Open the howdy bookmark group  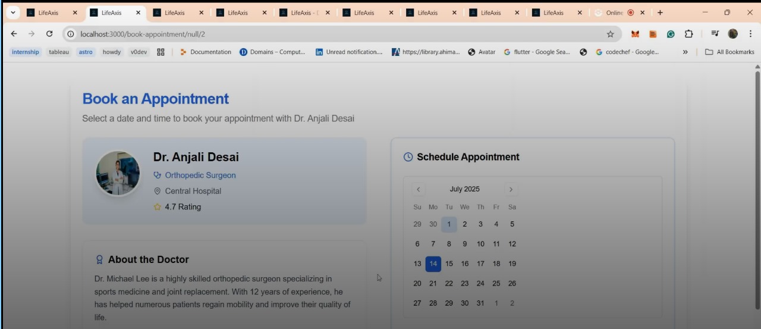tap(112, 52)
